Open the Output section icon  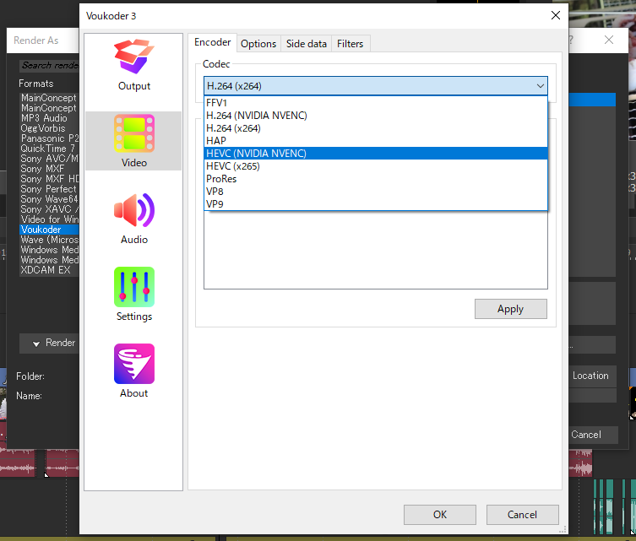point(134,57)
